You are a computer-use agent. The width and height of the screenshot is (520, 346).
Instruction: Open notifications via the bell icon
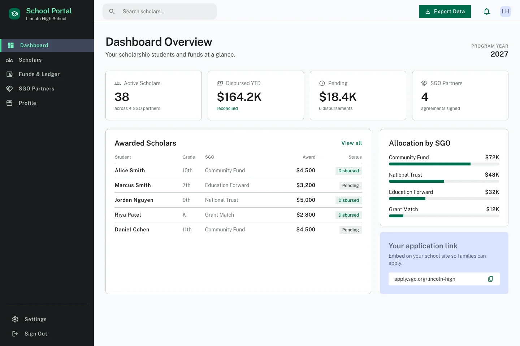tap(487, 12)
